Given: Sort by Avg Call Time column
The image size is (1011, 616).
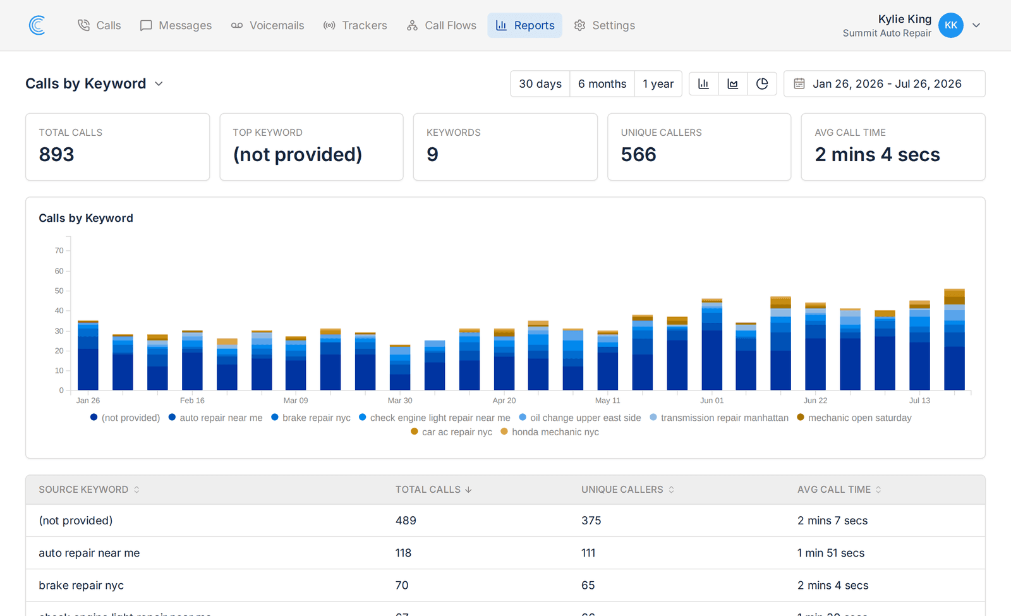Looking at the screenshot, I should pos(839,490).
